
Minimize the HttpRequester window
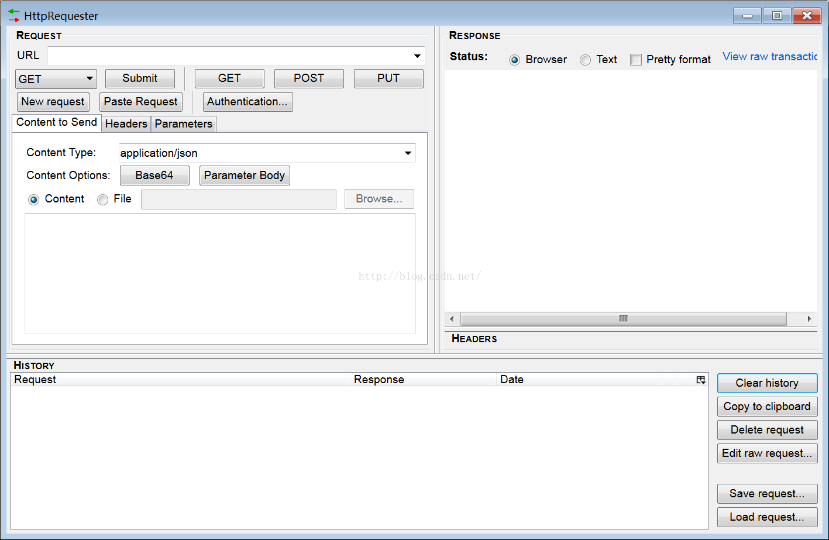(x=747, y=16)
